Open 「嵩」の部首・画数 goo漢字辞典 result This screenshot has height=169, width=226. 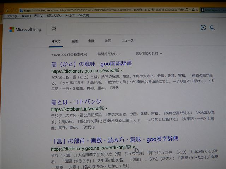click(x=115, y=140)
